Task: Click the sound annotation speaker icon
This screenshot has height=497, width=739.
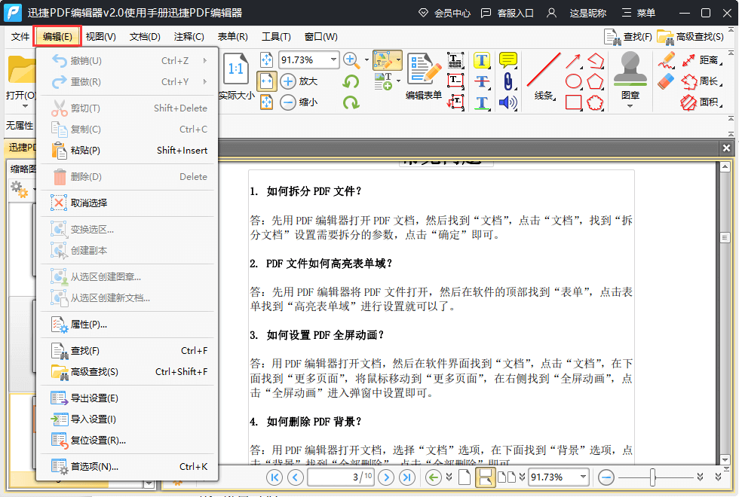Action: coord(508,102)
